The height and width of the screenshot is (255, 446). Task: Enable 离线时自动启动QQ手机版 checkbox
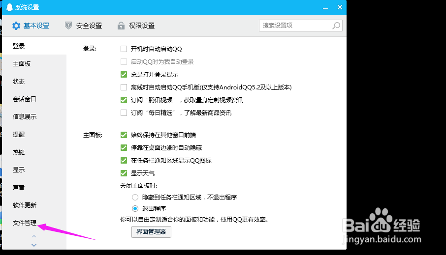(x=124, y=87)
